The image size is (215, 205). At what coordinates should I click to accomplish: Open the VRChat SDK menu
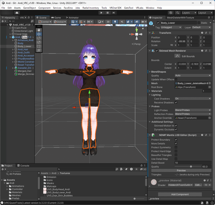tap(115, 8)
